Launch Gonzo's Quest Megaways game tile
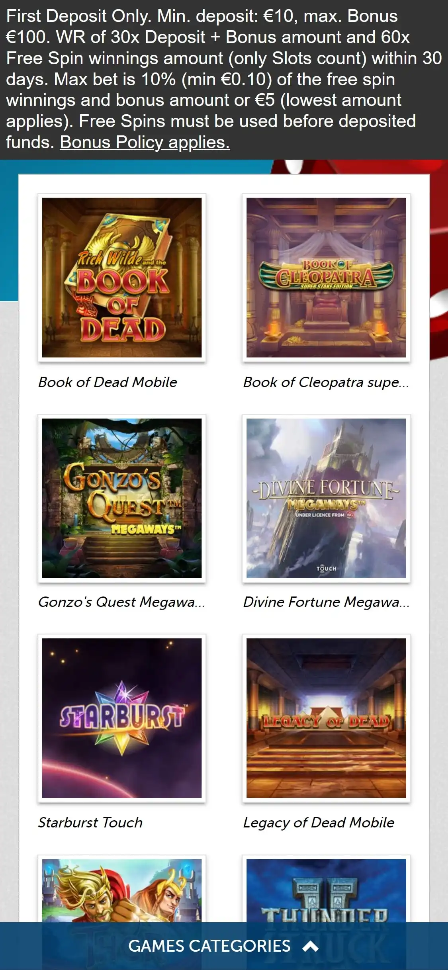448x970 pixels. (122, 498)
